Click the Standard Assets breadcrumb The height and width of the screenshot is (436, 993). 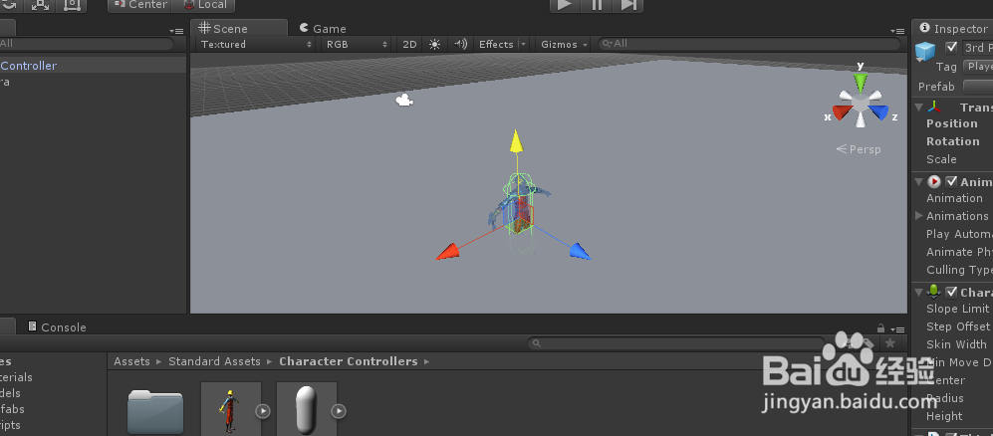coord(215,361)
